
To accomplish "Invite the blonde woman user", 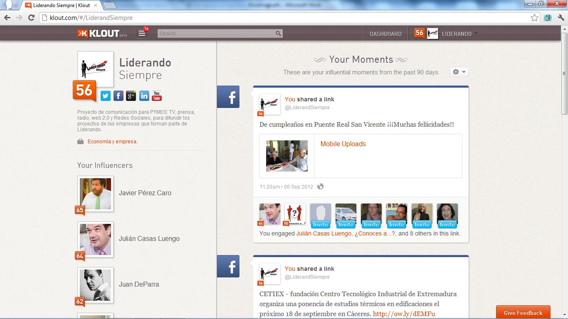I will [x=422, y=224].
